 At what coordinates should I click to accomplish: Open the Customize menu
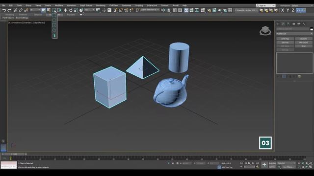(127, 5)
